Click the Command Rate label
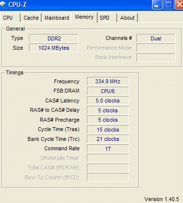Image resolution: width=183 pixels, height=203 pixels. (62, 148)
